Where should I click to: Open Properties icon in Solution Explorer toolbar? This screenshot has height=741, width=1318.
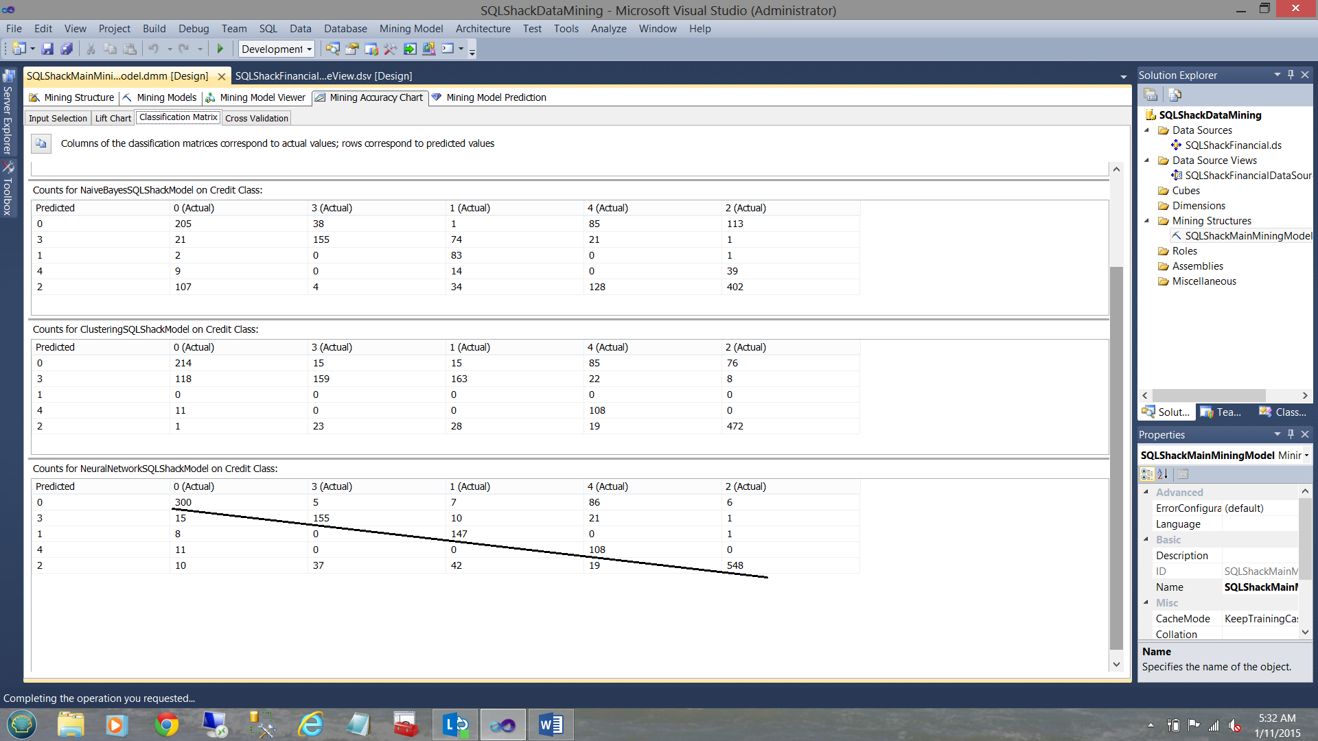click(1151, 95)
